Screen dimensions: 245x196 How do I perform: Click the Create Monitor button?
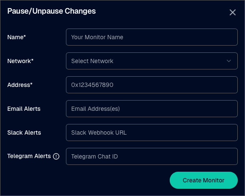click(204, 180)
